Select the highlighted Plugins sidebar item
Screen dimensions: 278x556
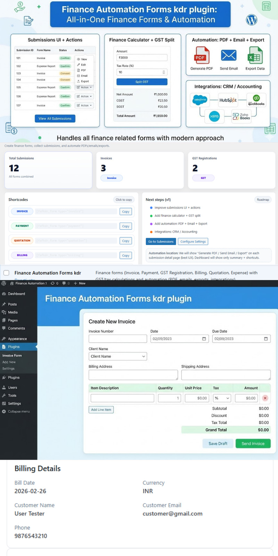click(18, 347)
